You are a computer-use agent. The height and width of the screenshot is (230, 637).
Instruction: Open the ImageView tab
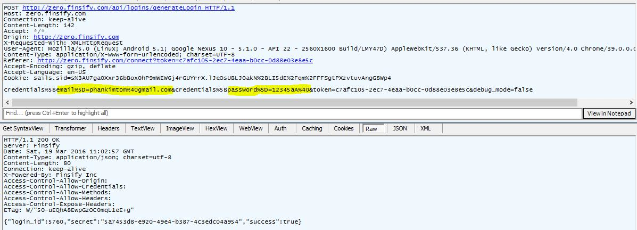click(180, 128)
